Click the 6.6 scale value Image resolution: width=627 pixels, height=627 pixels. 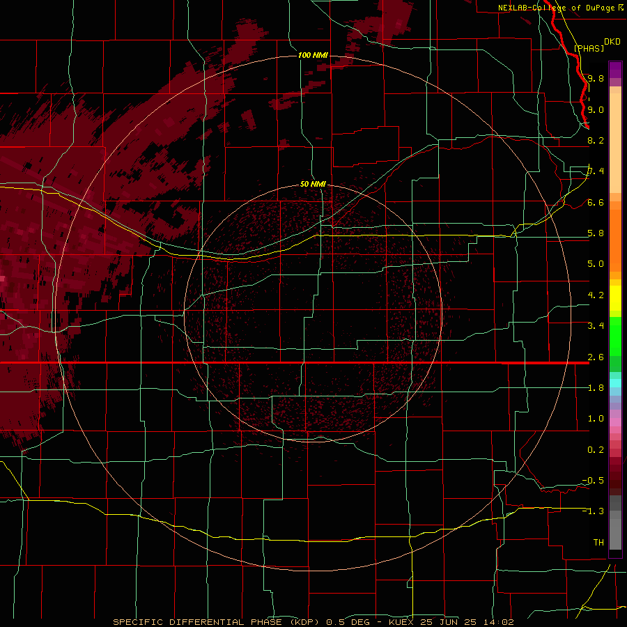596,202
